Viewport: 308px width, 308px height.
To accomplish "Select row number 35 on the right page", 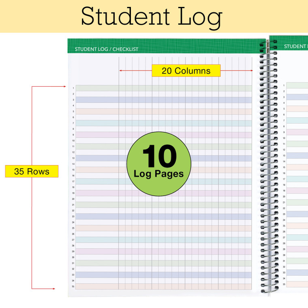I will [284, 284].
